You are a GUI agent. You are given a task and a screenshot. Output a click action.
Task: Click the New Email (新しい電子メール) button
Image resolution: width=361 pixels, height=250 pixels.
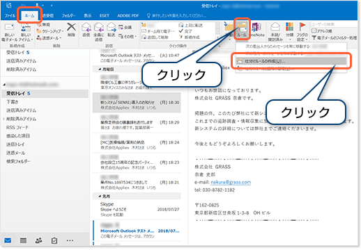tap(10, 33)
